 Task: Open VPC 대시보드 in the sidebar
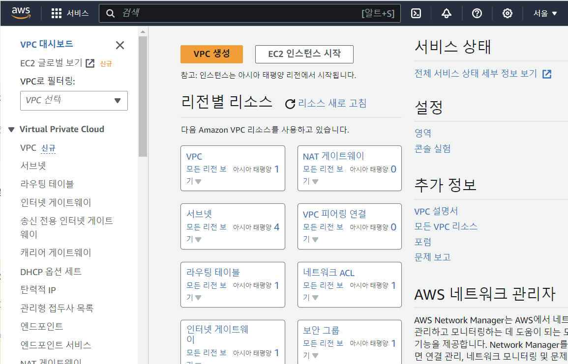[x=46, y=44]
